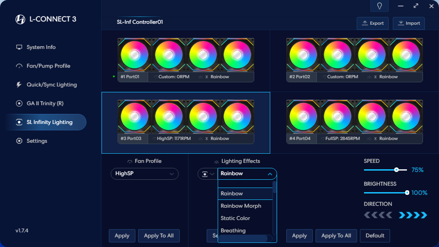Screen dimensions: 439x247
Task: Open the fan zone selector dropdown
Action: (208, 174)
